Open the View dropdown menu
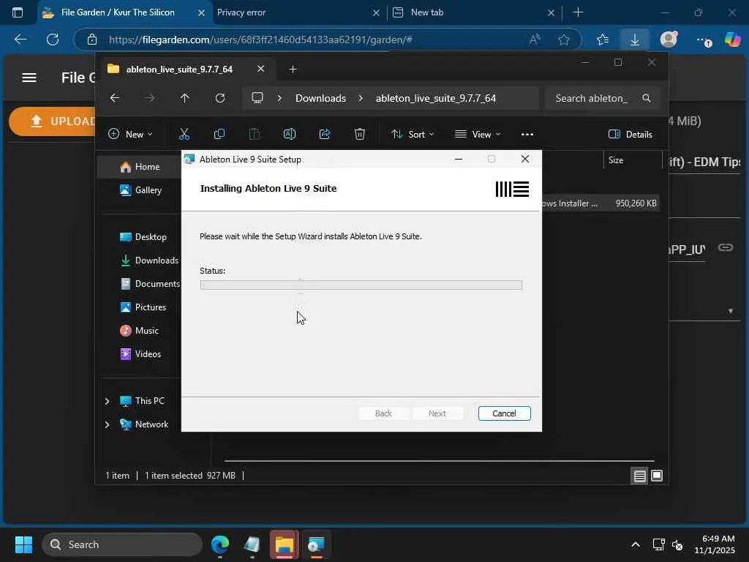The image size is (749, 562). (477, 135)
